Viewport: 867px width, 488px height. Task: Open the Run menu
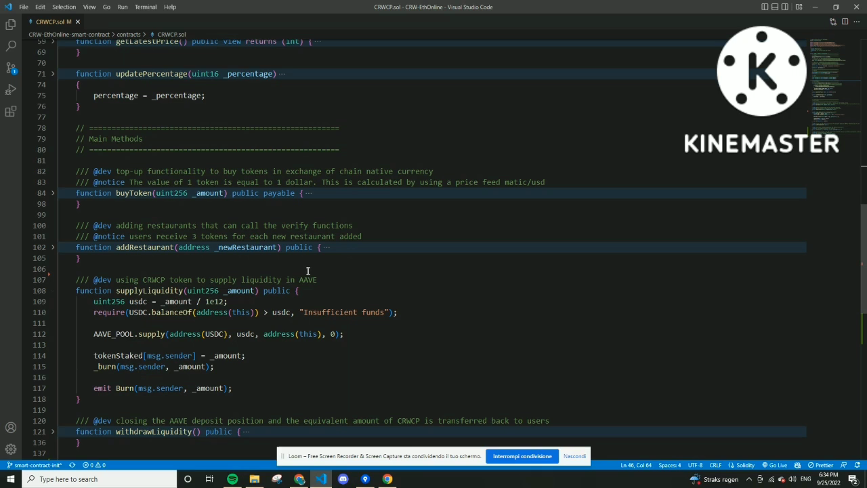pos(123,7)
